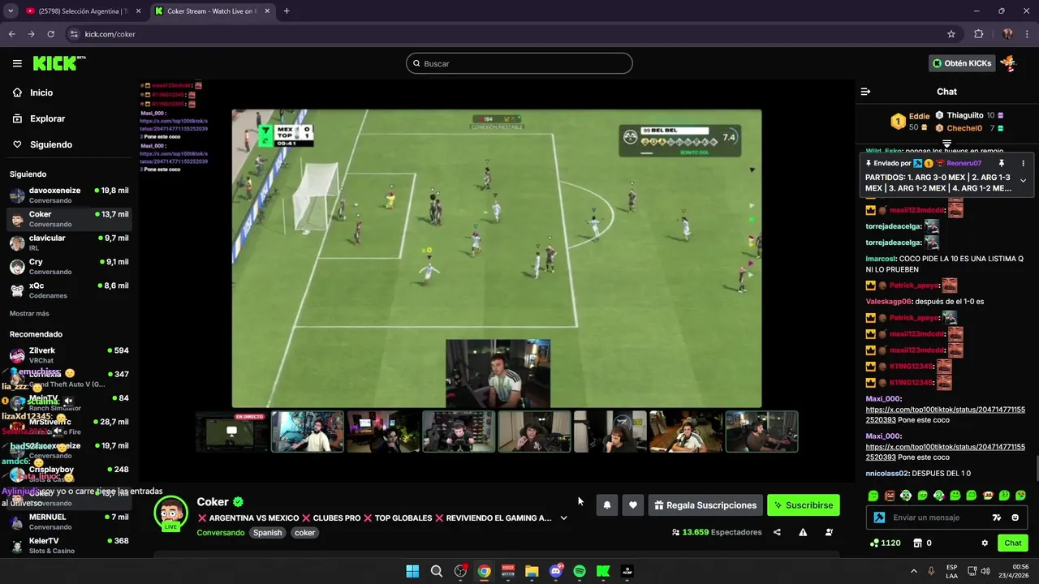The width and height of the screenshot is (1039, 584).
Task: Open the hamburger sidebar menu
Action: 17,63
